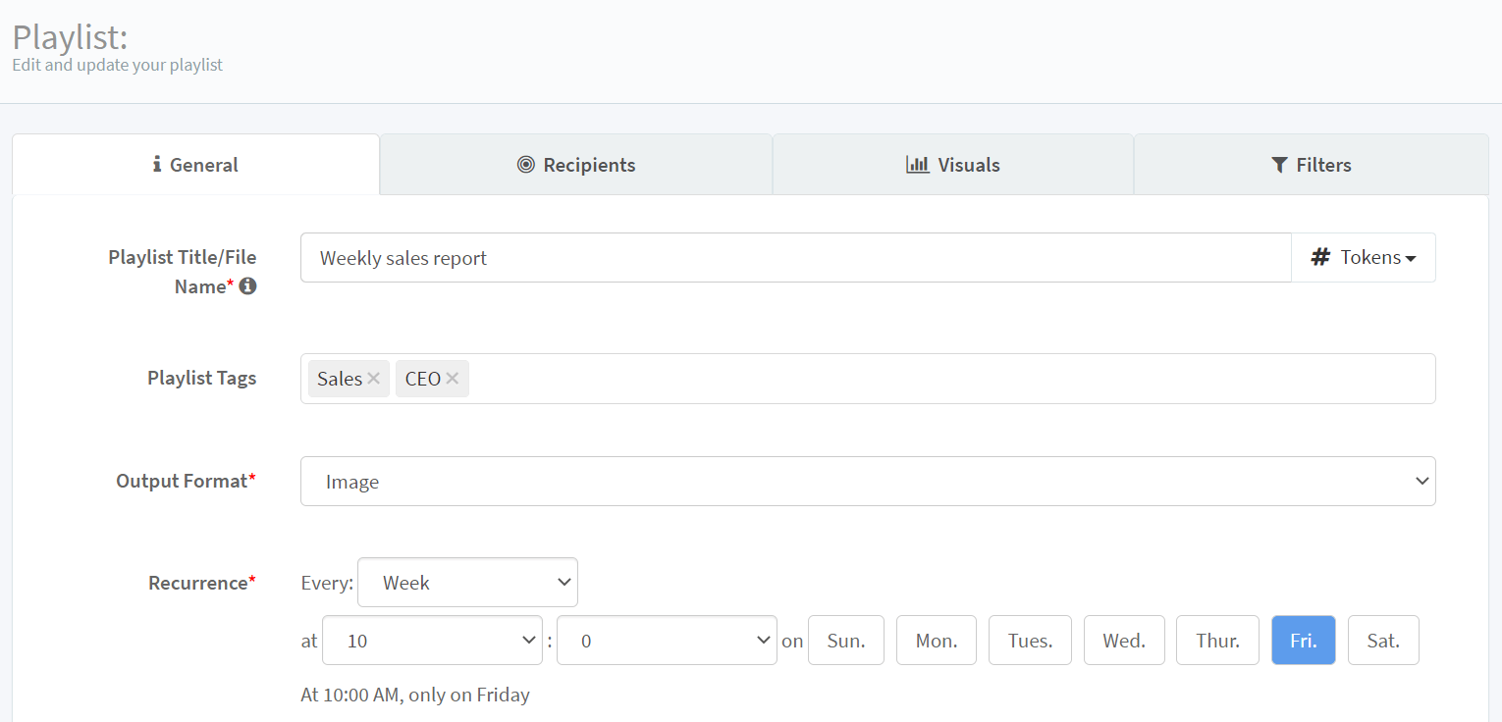This screenshot has width=1502, height=722.
Task: Toggle the Wed. day button
Action: (x=1124, y=641)
